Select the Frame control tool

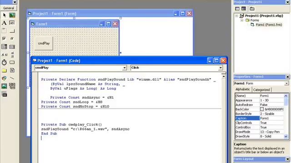4,31
